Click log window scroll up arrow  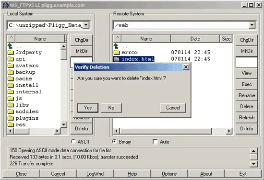(x=253, y=151)
